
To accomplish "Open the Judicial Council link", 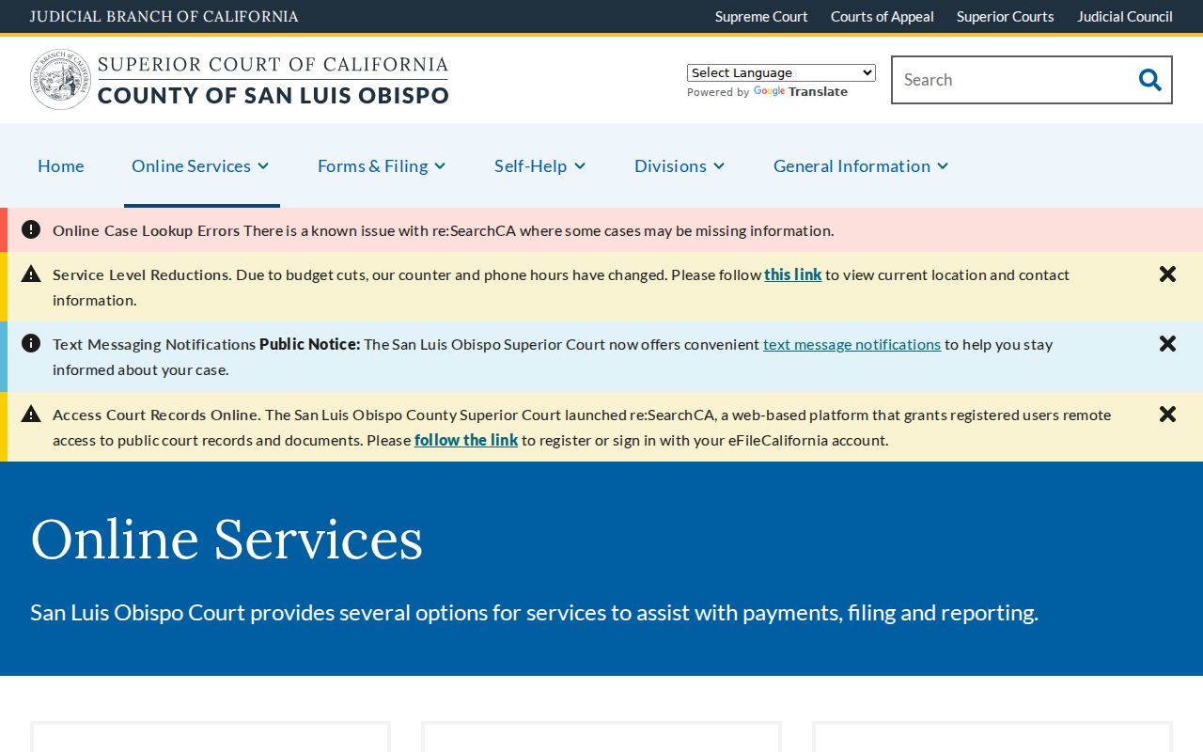I will click(x=1125, y=17).
